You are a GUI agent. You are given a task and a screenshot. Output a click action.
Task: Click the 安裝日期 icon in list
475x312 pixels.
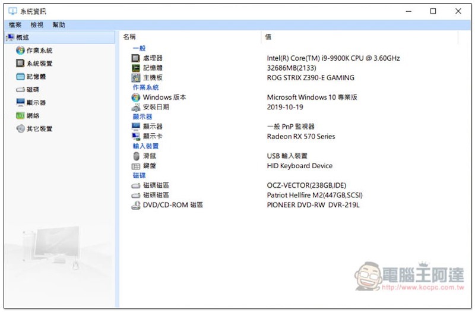(136, 107)
